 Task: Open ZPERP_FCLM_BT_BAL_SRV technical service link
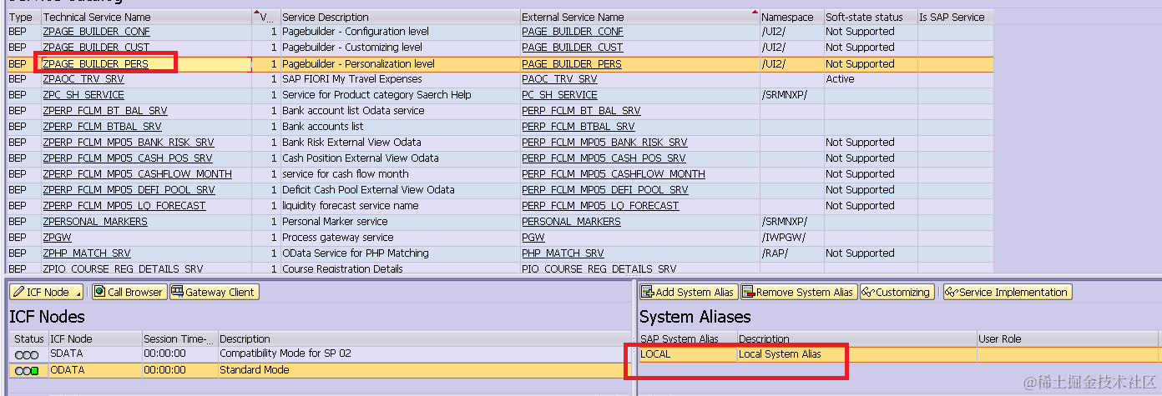tap(105, 111)
